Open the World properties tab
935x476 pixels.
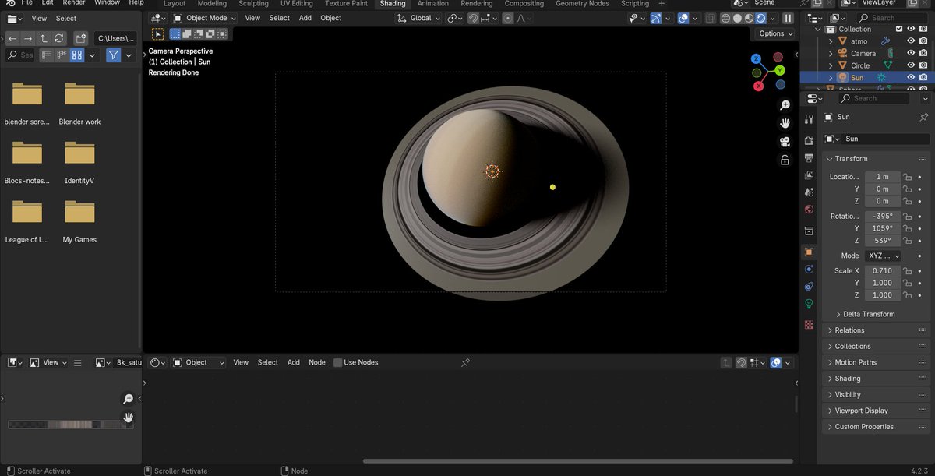(x=809, y=210)
